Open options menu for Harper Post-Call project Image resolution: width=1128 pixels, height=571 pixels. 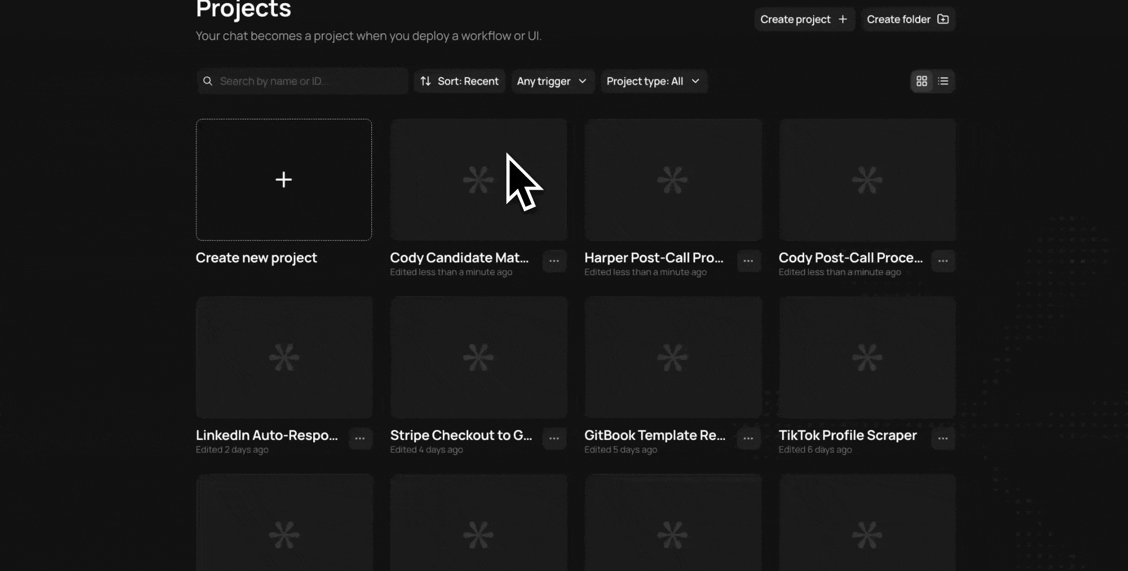[x=748, y=261]
